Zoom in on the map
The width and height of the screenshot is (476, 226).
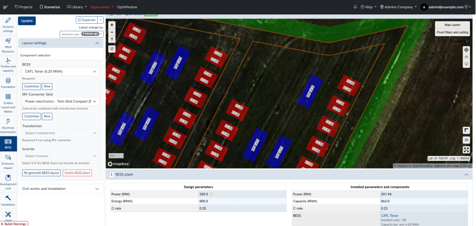tap(112, 25)
